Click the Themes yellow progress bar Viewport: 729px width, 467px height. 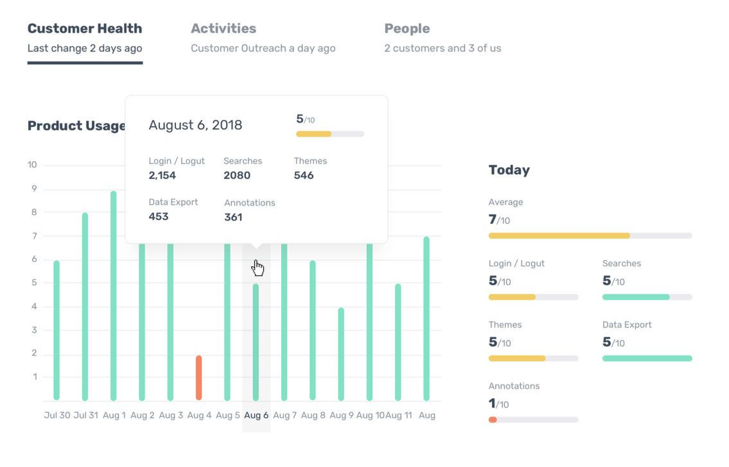(533, 358)
